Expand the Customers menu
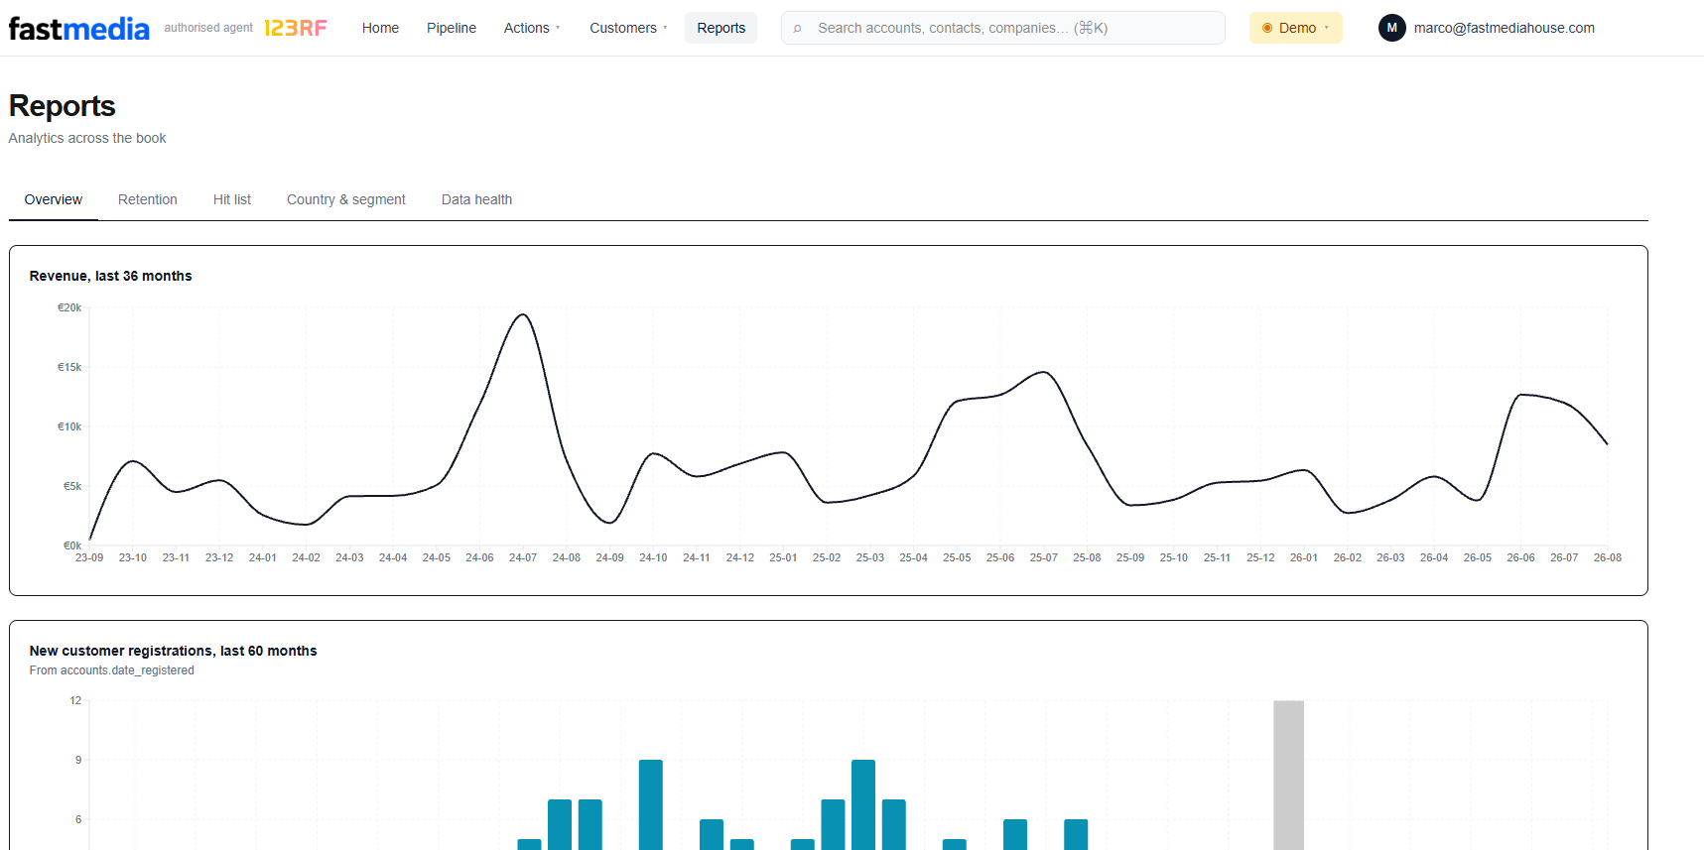 (628, 28)
